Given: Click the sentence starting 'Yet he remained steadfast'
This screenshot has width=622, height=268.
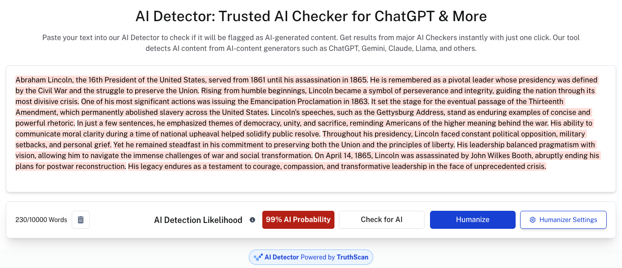Looking at the screenshot, I should (x=284, y=145).
